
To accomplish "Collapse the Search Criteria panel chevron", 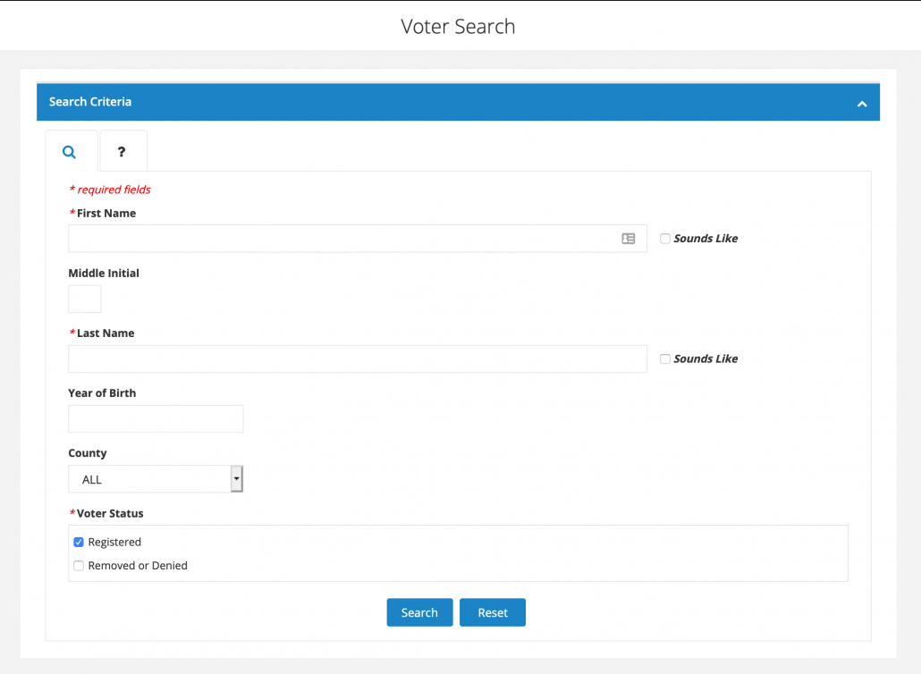I will (x=862, y=104).
